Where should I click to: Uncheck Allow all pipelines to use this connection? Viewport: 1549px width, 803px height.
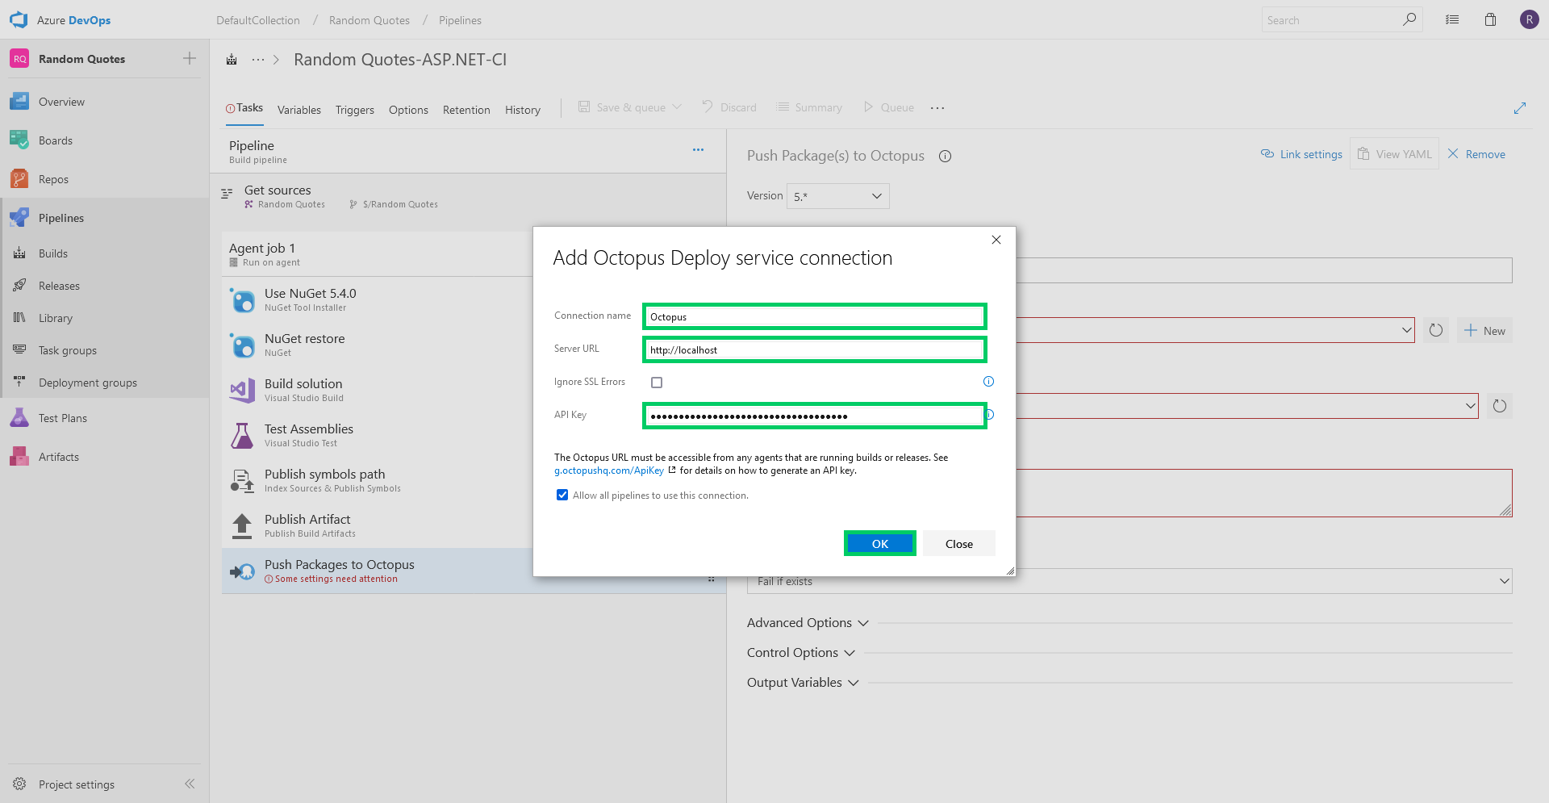pos(562,495)
